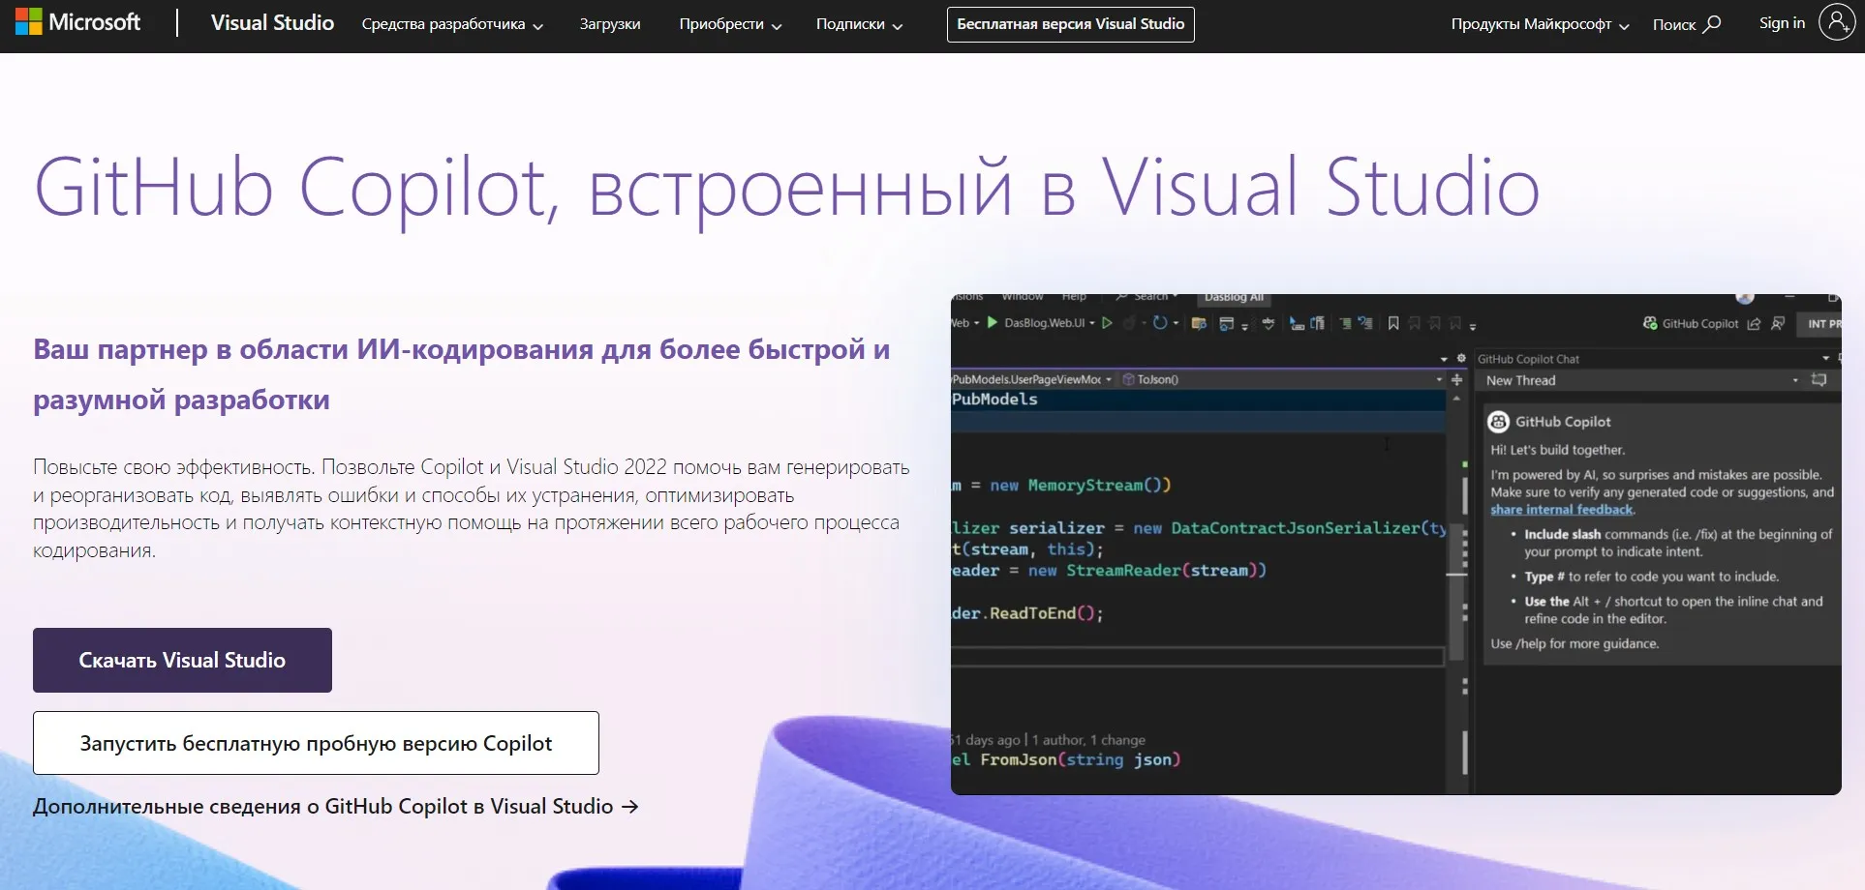This screenshot has width=1865, height=890.
Task: Click Start Without Debugging outline arrow in preview
Action: 1107,323
